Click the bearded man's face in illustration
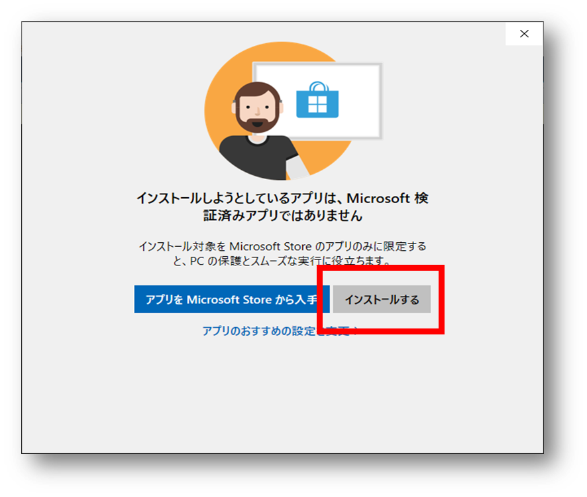587x497 pixels. 257,109
